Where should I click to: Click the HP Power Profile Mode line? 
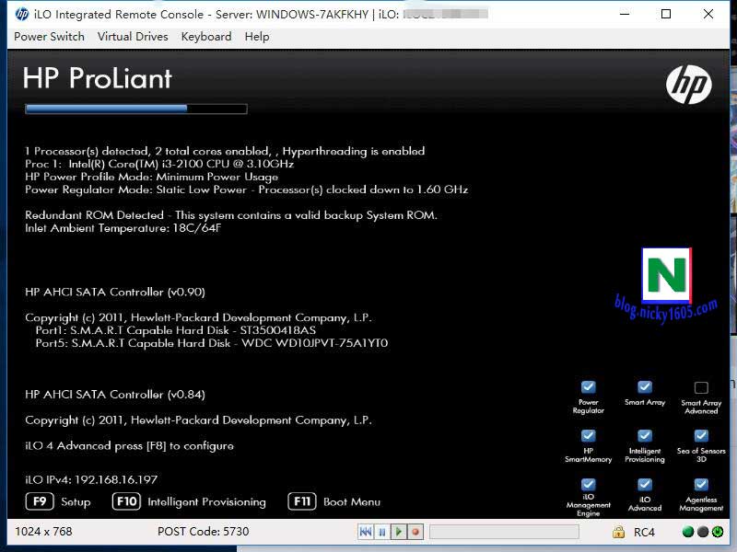pos(151,177)
